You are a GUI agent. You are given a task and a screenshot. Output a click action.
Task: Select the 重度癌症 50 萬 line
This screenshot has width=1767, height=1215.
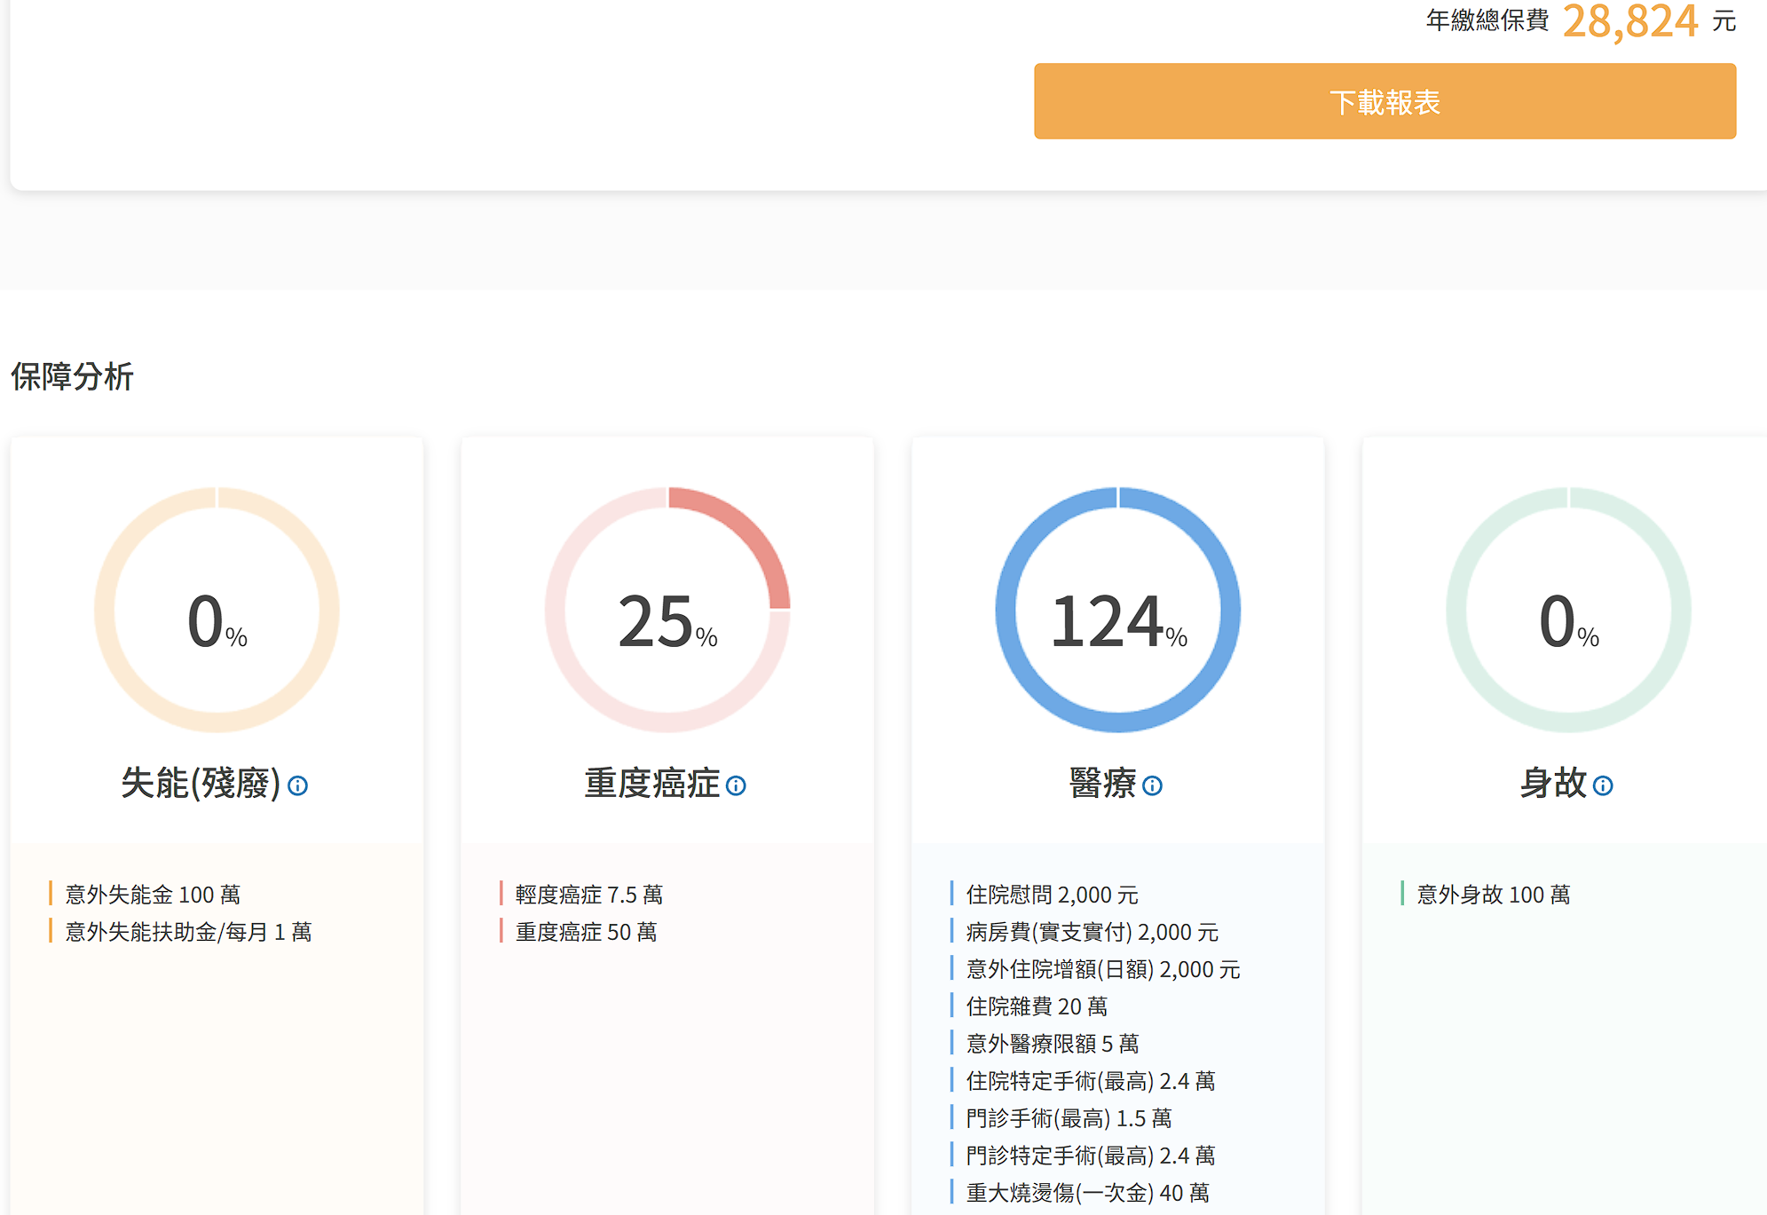click(x=586, y=932)
